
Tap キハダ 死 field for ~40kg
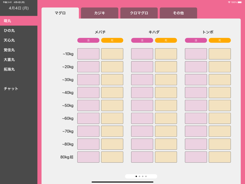click(166, 93)
